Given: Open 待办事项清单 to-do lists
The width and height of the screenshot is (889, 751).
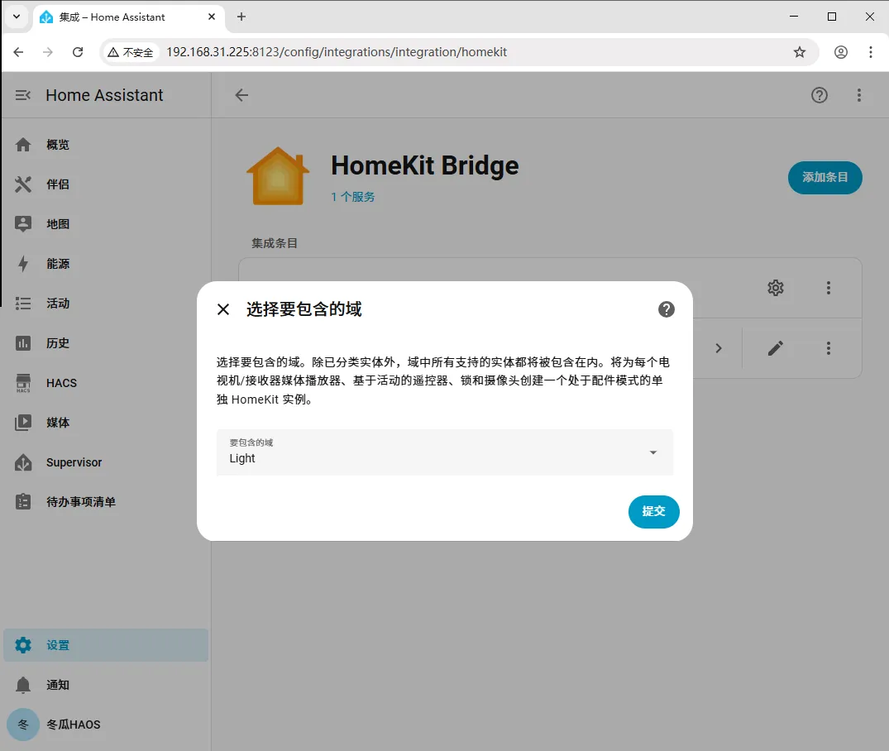Looking at the screenshot, I should point(106,502).
